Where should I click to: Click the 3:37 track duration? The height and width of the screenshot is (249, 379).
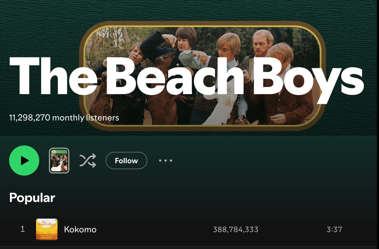click(x=334, y=229)
